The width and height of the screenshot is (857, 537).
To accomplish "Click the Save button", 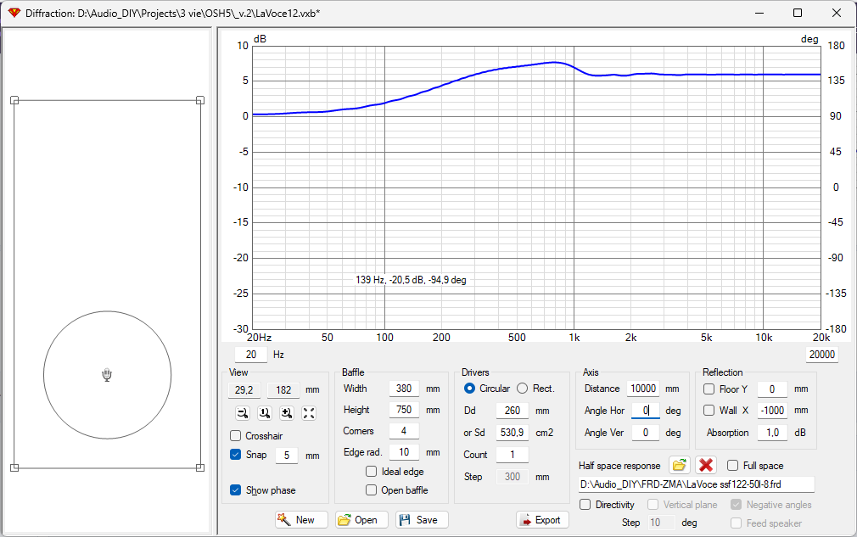I will tap(422, 519).
